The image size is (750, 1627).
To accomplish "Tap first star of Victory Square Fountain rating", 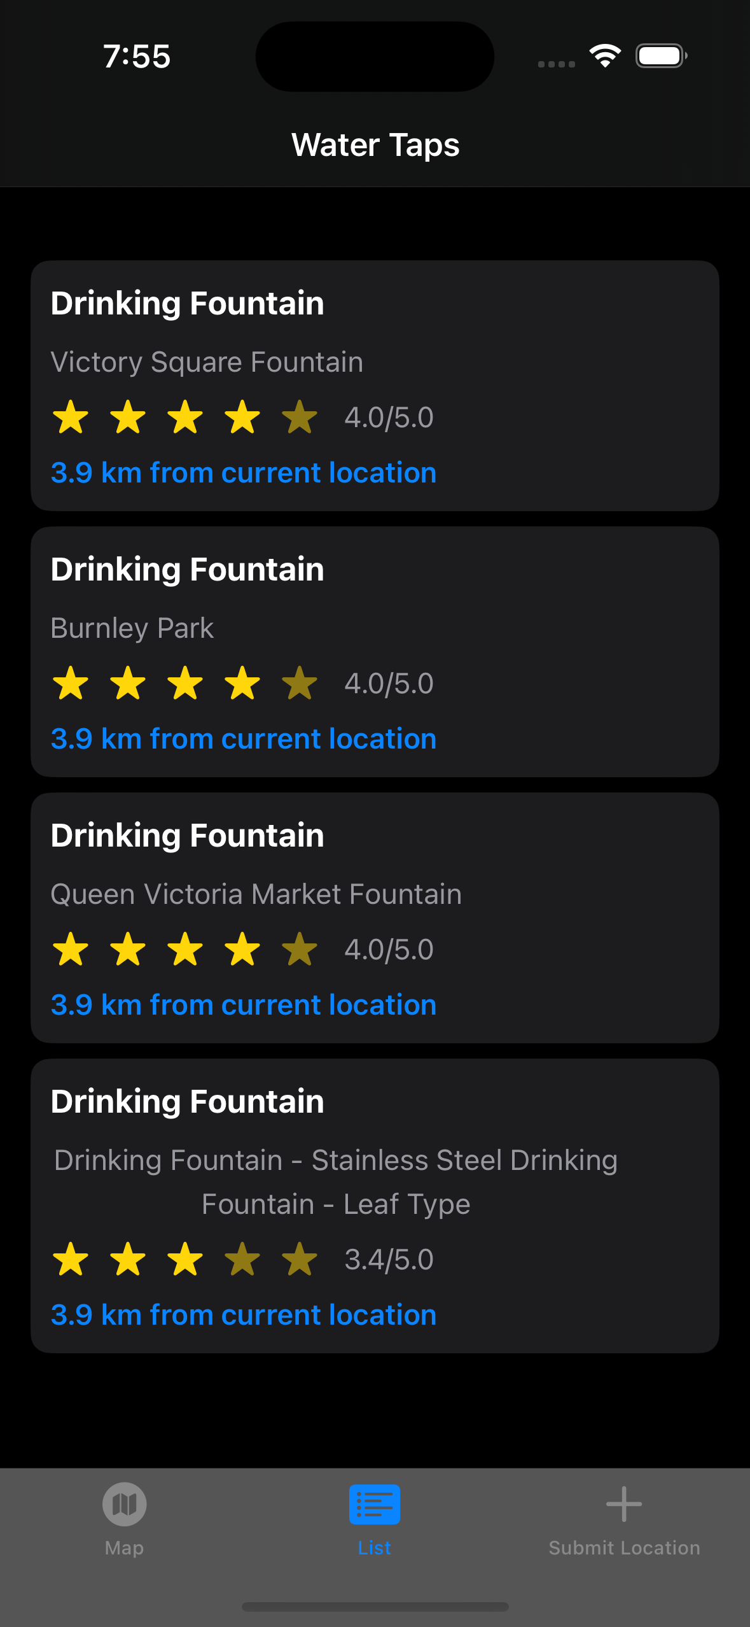I will click(71, 417).
